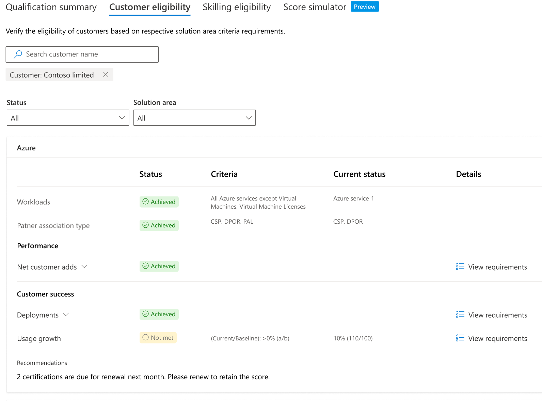
Task: Click requirements list icon for Net customer adds
Action: [460, 267]
